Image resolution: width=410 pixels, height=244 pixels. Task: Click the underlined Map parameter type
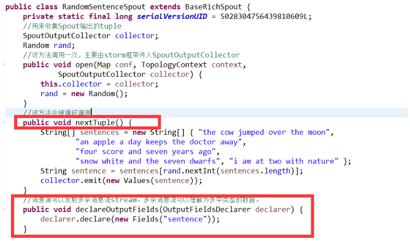(x=104, y=65)
